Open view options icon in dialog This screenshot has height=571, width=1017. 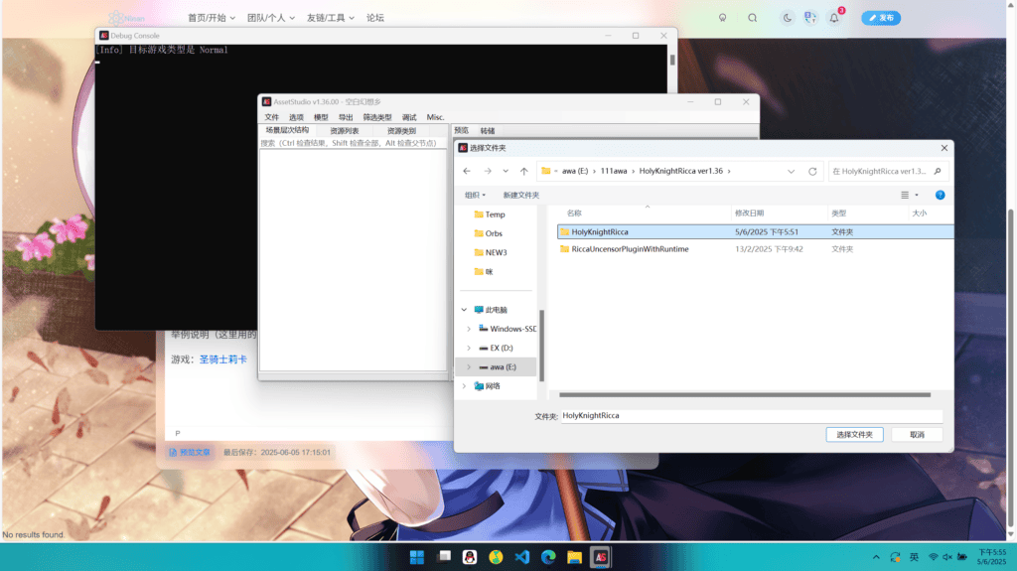point(906,196)
